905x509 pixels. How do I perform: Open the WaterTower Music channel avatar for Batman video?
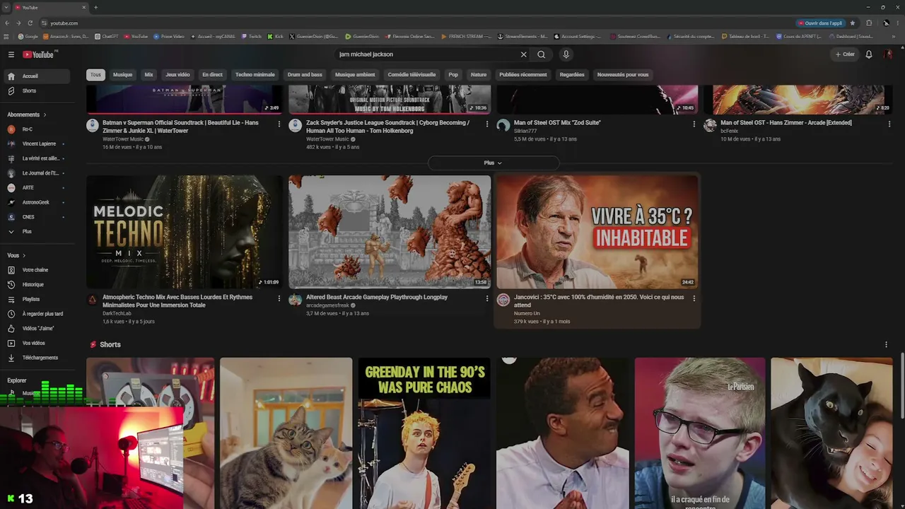[x=93, y=125]
